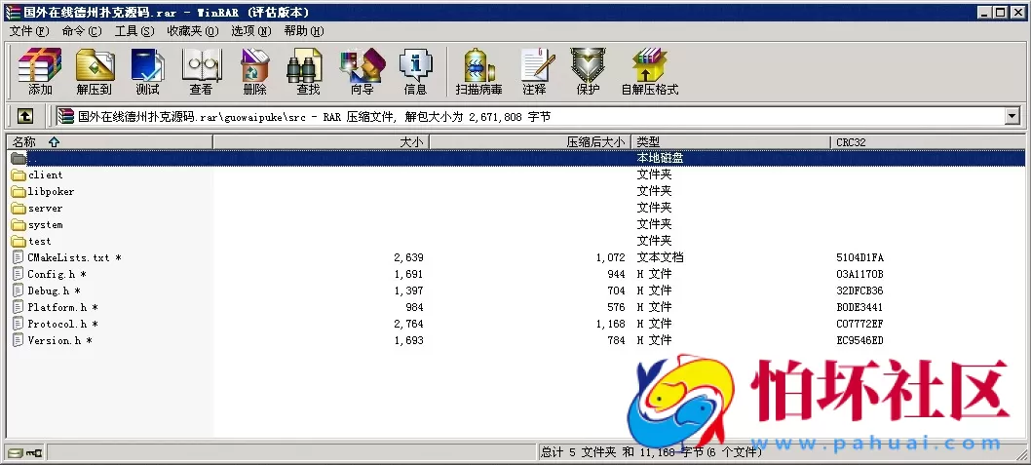Click the Config.h file icon
1031x465 pixels.
[x=19, y=274]
